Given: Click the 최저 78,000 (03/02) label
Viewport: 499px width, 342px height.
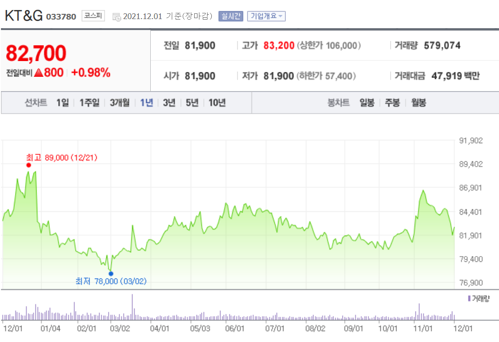Looking at the screenshot, I should coord(111,281).
